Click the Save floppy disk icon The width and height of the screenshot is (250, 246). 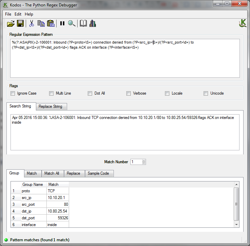20,23
